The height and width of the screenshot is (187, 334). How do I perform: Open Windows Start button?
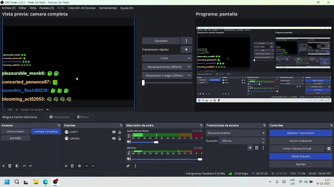(x=7, y=182)
